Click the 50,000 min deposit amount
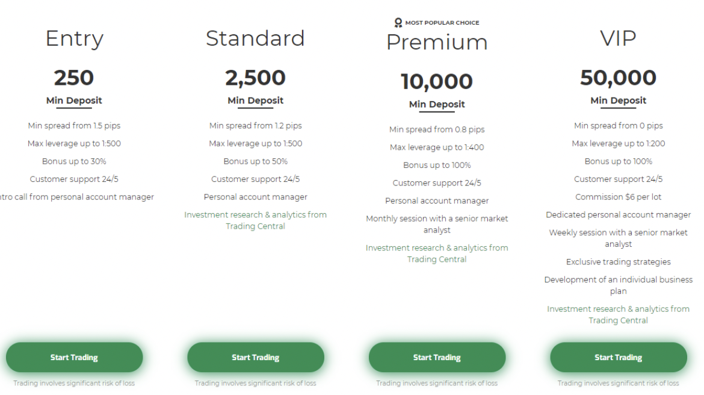 tap(618, 78)
